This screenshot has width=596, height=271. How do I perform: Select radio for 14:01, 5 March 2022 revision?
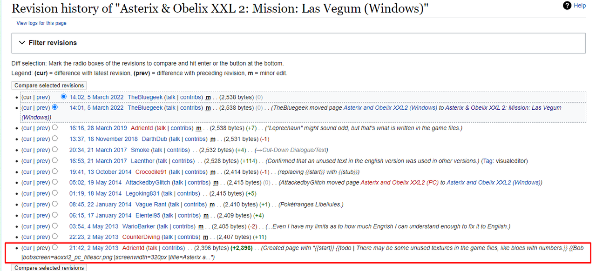tap(55, 107)
